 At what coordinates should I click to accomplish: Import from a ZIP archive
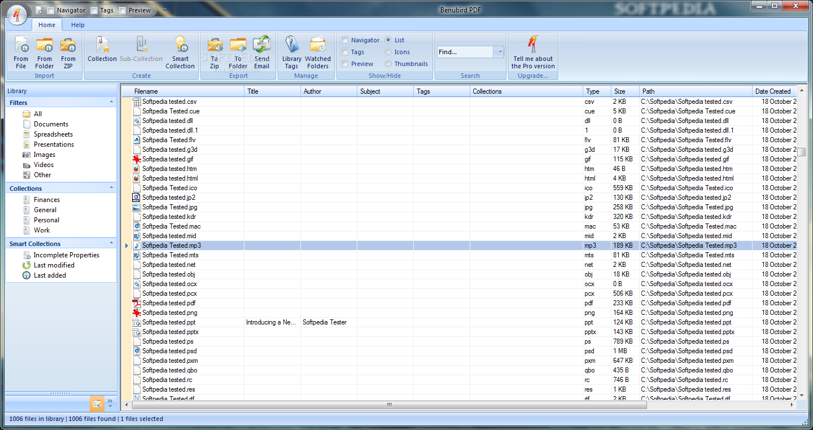pyautogui.click(x=68, y=52)
